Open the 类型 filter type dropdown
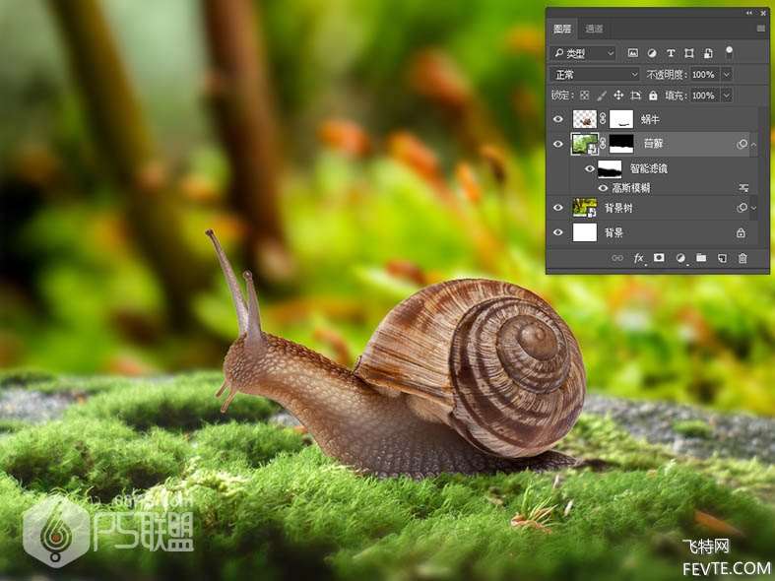 point(583,53)
